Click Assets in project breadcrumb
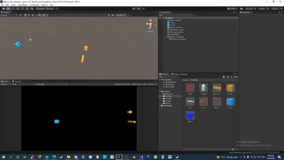The width and height of the screenshot is (284, 160). [185, 80]
